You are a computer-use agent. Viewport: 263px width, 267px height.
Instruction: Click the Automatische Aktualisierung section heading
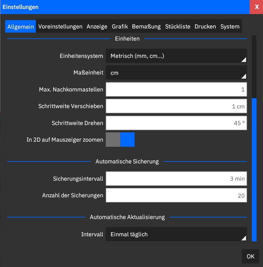coord(127,217)
